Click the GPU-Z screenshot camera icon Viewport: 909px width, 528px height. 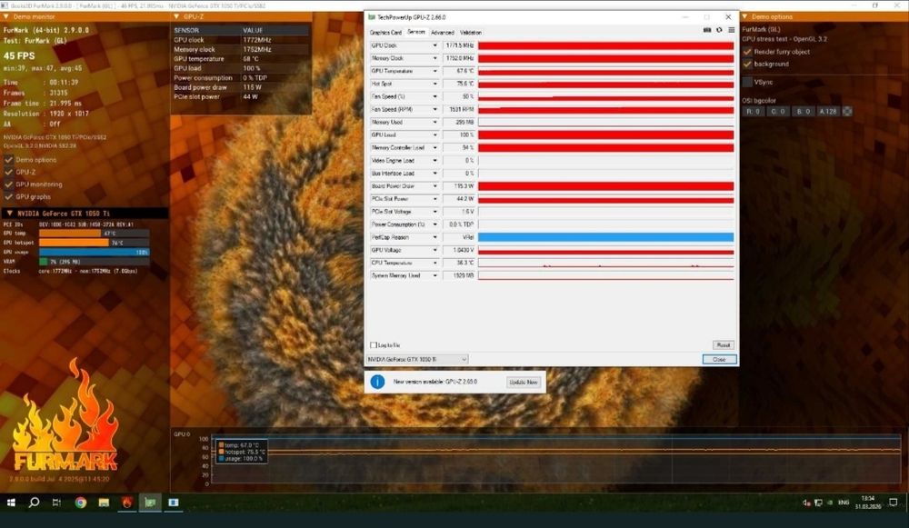tap(706, 30)
